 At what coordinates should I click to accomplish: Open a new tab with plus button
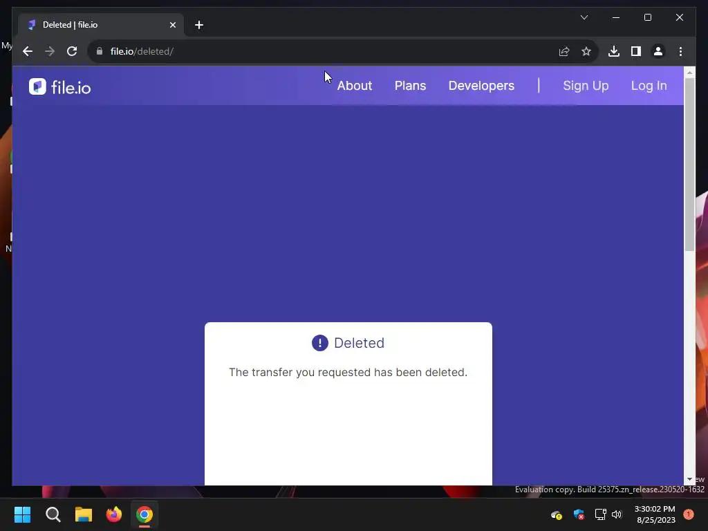[x=199, y=25]
